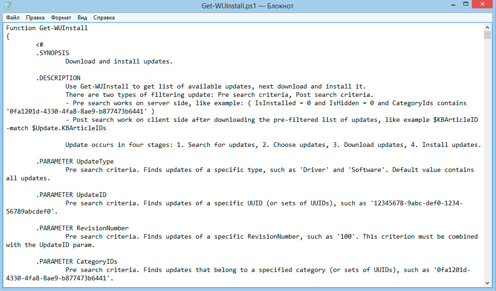The width and height of the screenshot is (496, 291).
Task: Maximize the Блокнот window
Action: coord(466,5)
